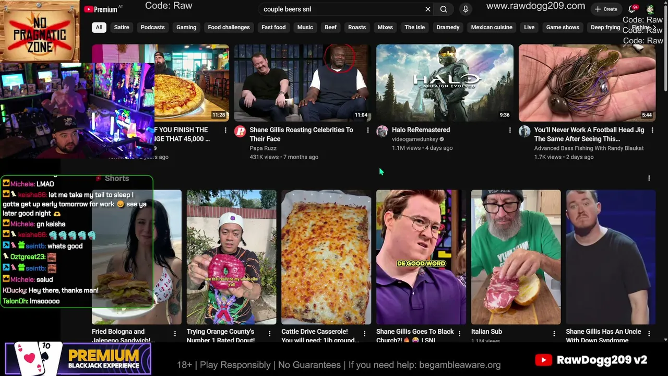The image size is (668, 376).
Task: Filter results by Roasts
Action: coord(357,27)
